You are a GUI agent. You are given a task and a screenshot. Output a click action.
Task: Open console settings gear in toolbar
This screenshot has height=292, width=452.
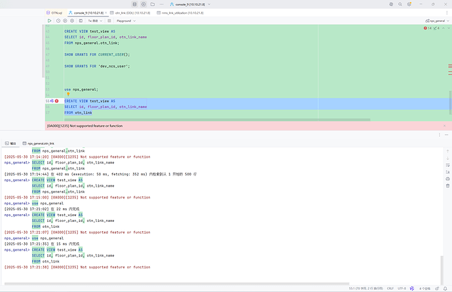point(72,21)
